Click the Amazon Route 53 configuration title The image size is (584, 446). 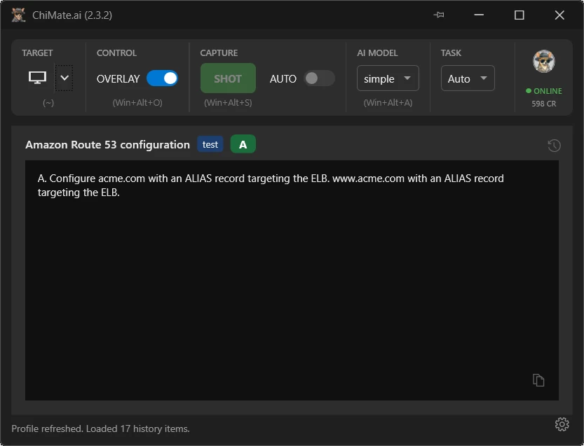(x=108, y=144)
